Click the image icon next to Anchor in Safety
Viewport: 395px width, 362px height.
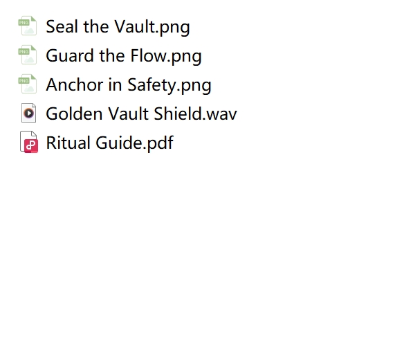point(28,84)
